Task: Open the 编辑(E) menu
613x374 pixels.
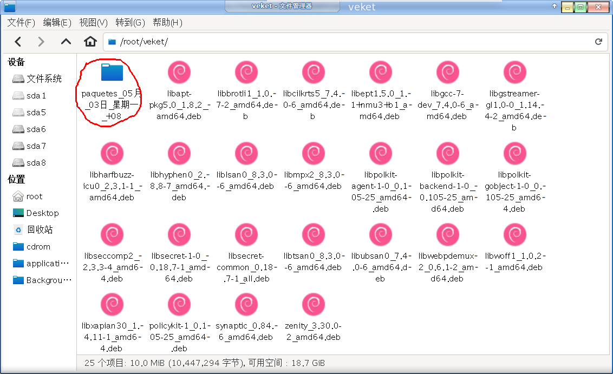Action: click(x=57, y=23)
